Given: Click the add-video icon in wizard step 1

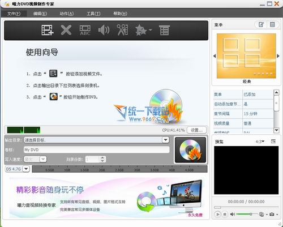Looking at the screenshot, I should pos(53,73).
